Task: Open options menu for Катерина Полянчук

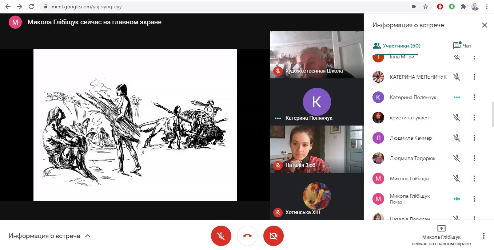Action: tap(474, 97)
